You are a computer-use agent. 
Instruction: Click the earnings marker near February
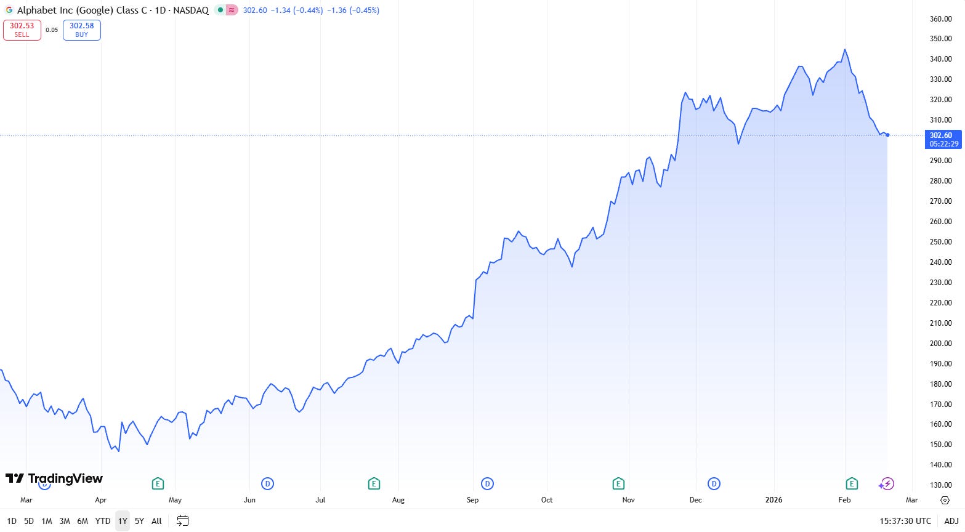(x=852, y=483)
